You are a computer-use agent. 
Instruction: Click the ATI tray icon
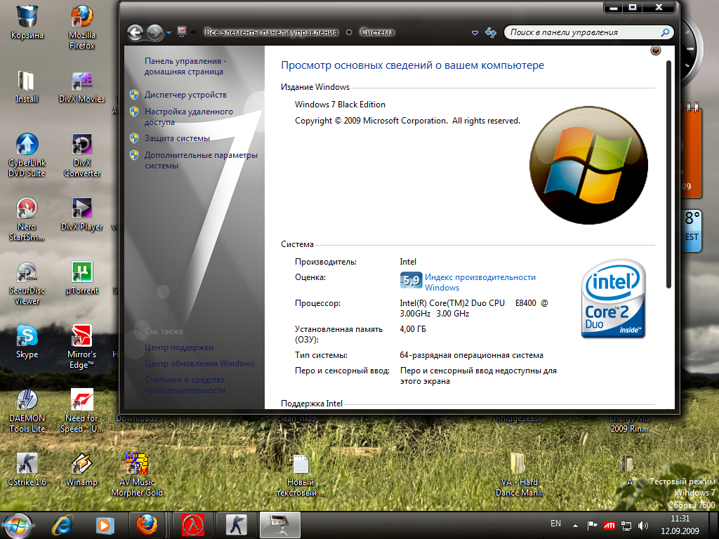609,526
